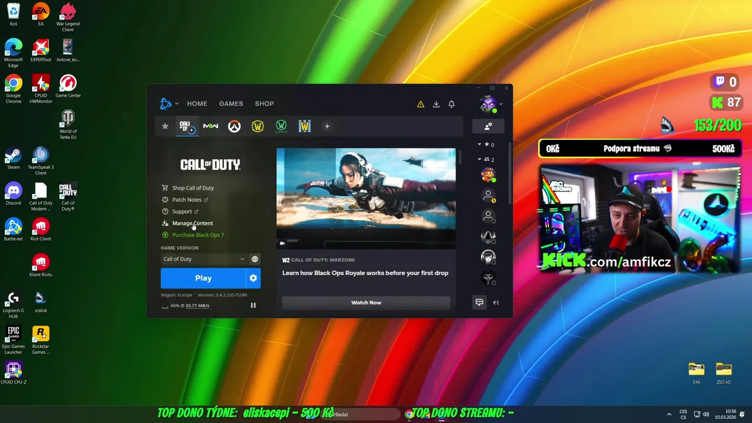Image resolution: width=752 pixels, height=423 pixels.
Task: Select the World of Warcraft game icon
Action: click(257, 126)
